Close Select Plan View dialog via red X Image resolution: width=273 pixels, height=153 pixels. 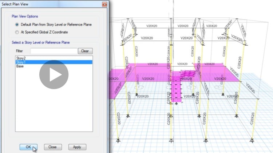point(104,4)
